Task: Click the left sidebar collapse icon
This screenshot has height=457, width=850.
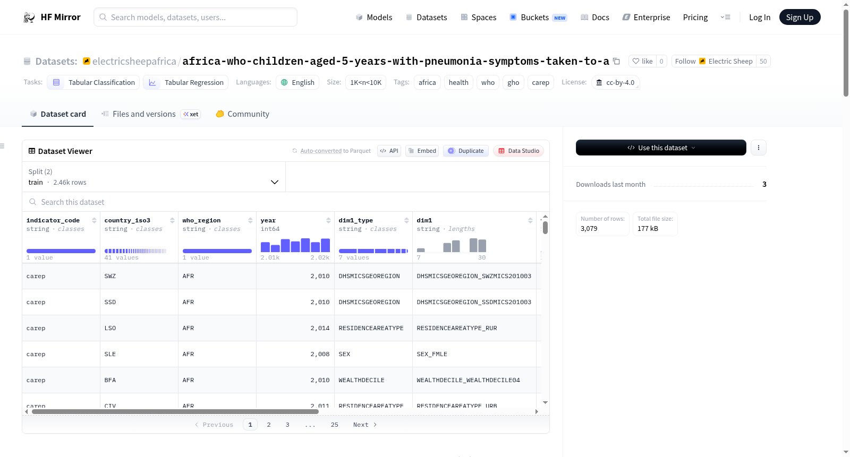Action: 2,146
